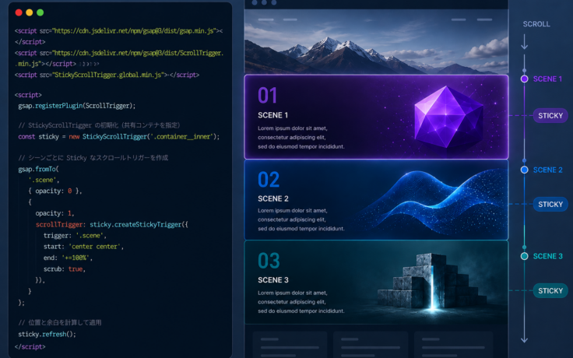Click the sticky.refresh(); code line
Viewport: 573px width, 358px height.
47,334
